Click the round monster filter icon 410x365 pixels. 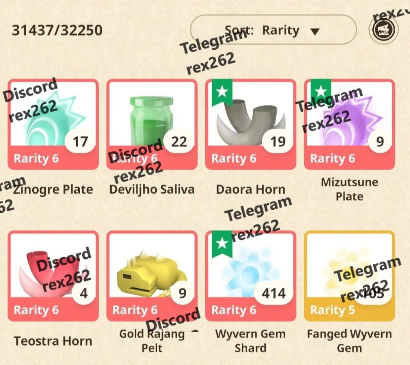(x=383, y=30)
